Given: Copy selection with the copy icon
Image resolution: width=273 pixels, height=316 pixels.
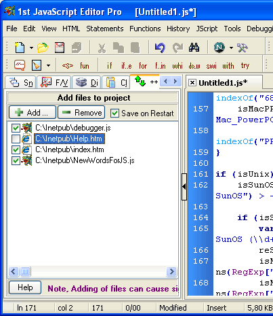Looking at the screenshot, I should (119, 48).
